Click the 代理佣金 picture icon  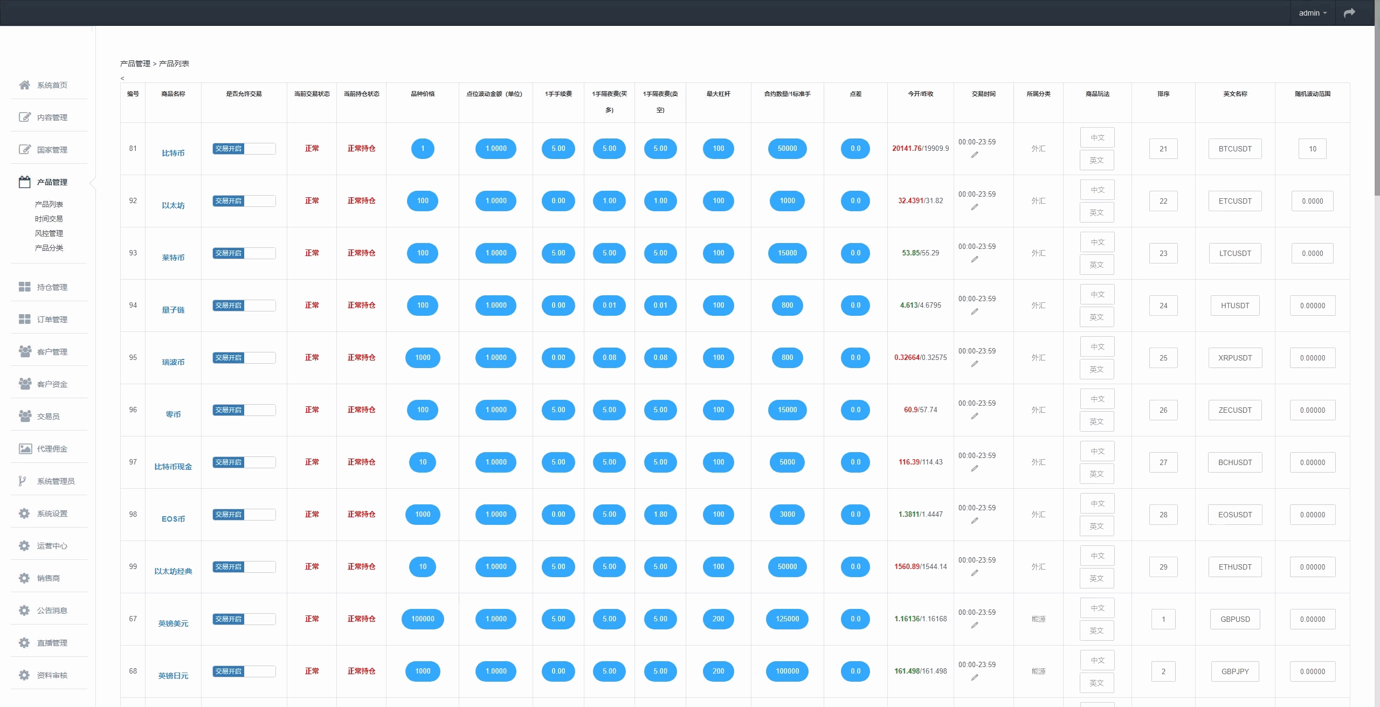tap(25, 448)
